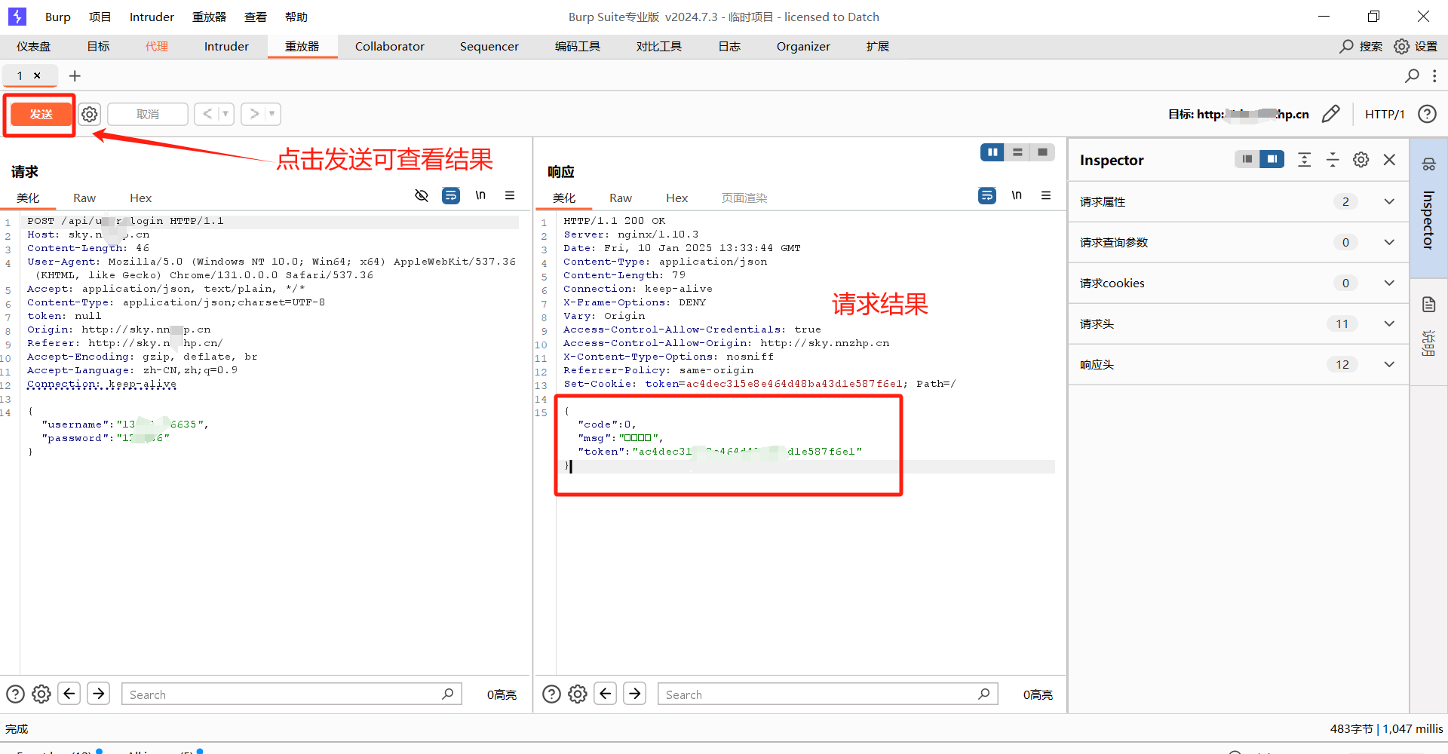The width and height of the screenshot is (1448, 754).
Task: Open the 编码工具 decoder tab
Action: [x=578, y=46]
